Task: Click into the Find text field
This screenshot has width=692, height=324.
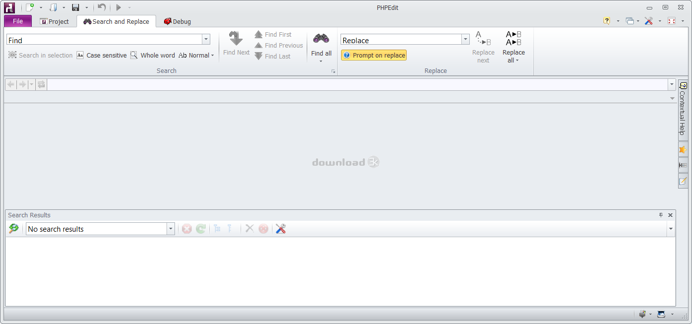Action: pyautogui.click(x=104, y=40)
